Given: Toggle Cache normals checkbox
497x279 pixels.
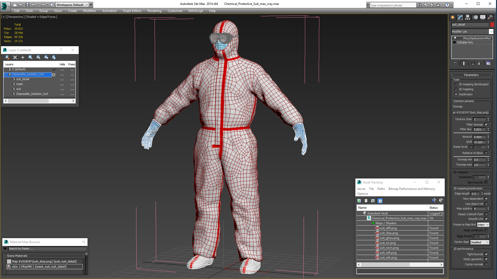Looking at the screenshot, I should pyautogui.click(x=486, y=264).
